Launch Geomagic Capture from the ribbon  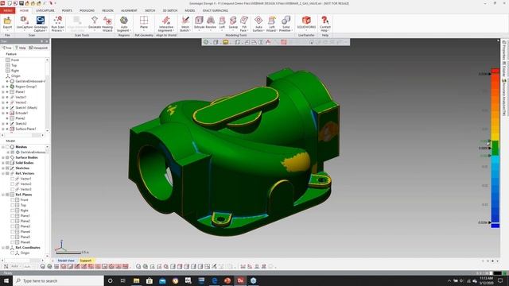click(41, 23)
